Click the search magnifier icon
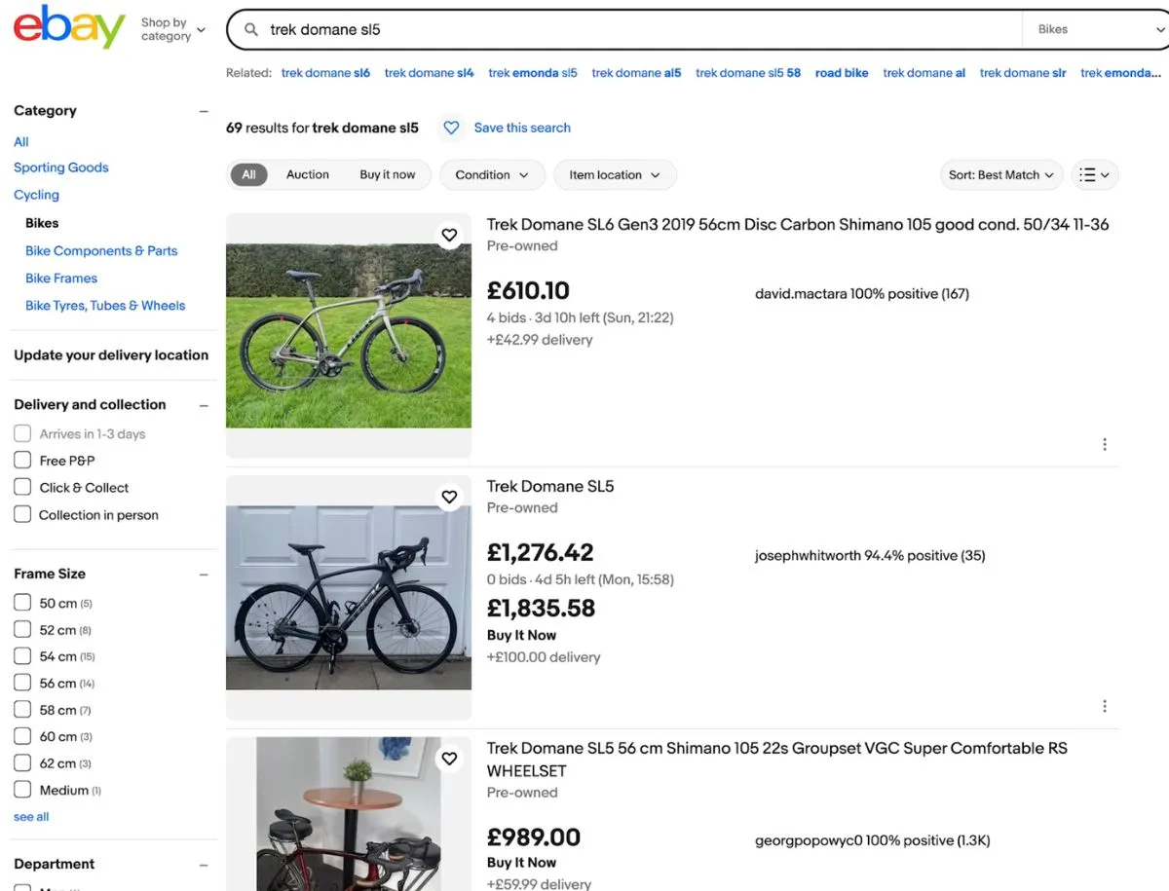Image resolution: width=1169 pixels, height=891 pixels. pos(251,30)
